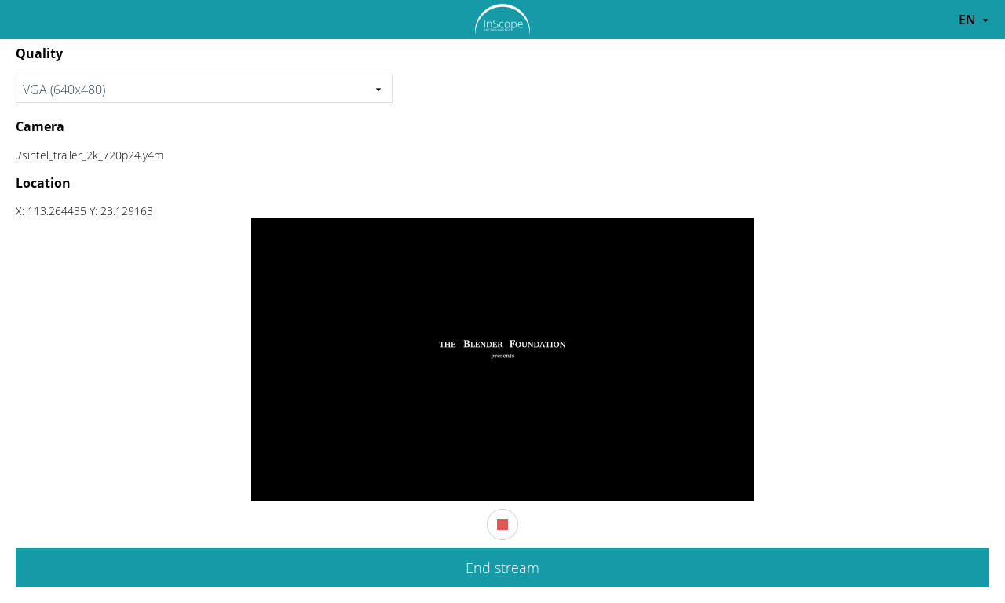Click the Camera heading label
This screenshot has height=603, width=1005.
[x=40, y=126]
